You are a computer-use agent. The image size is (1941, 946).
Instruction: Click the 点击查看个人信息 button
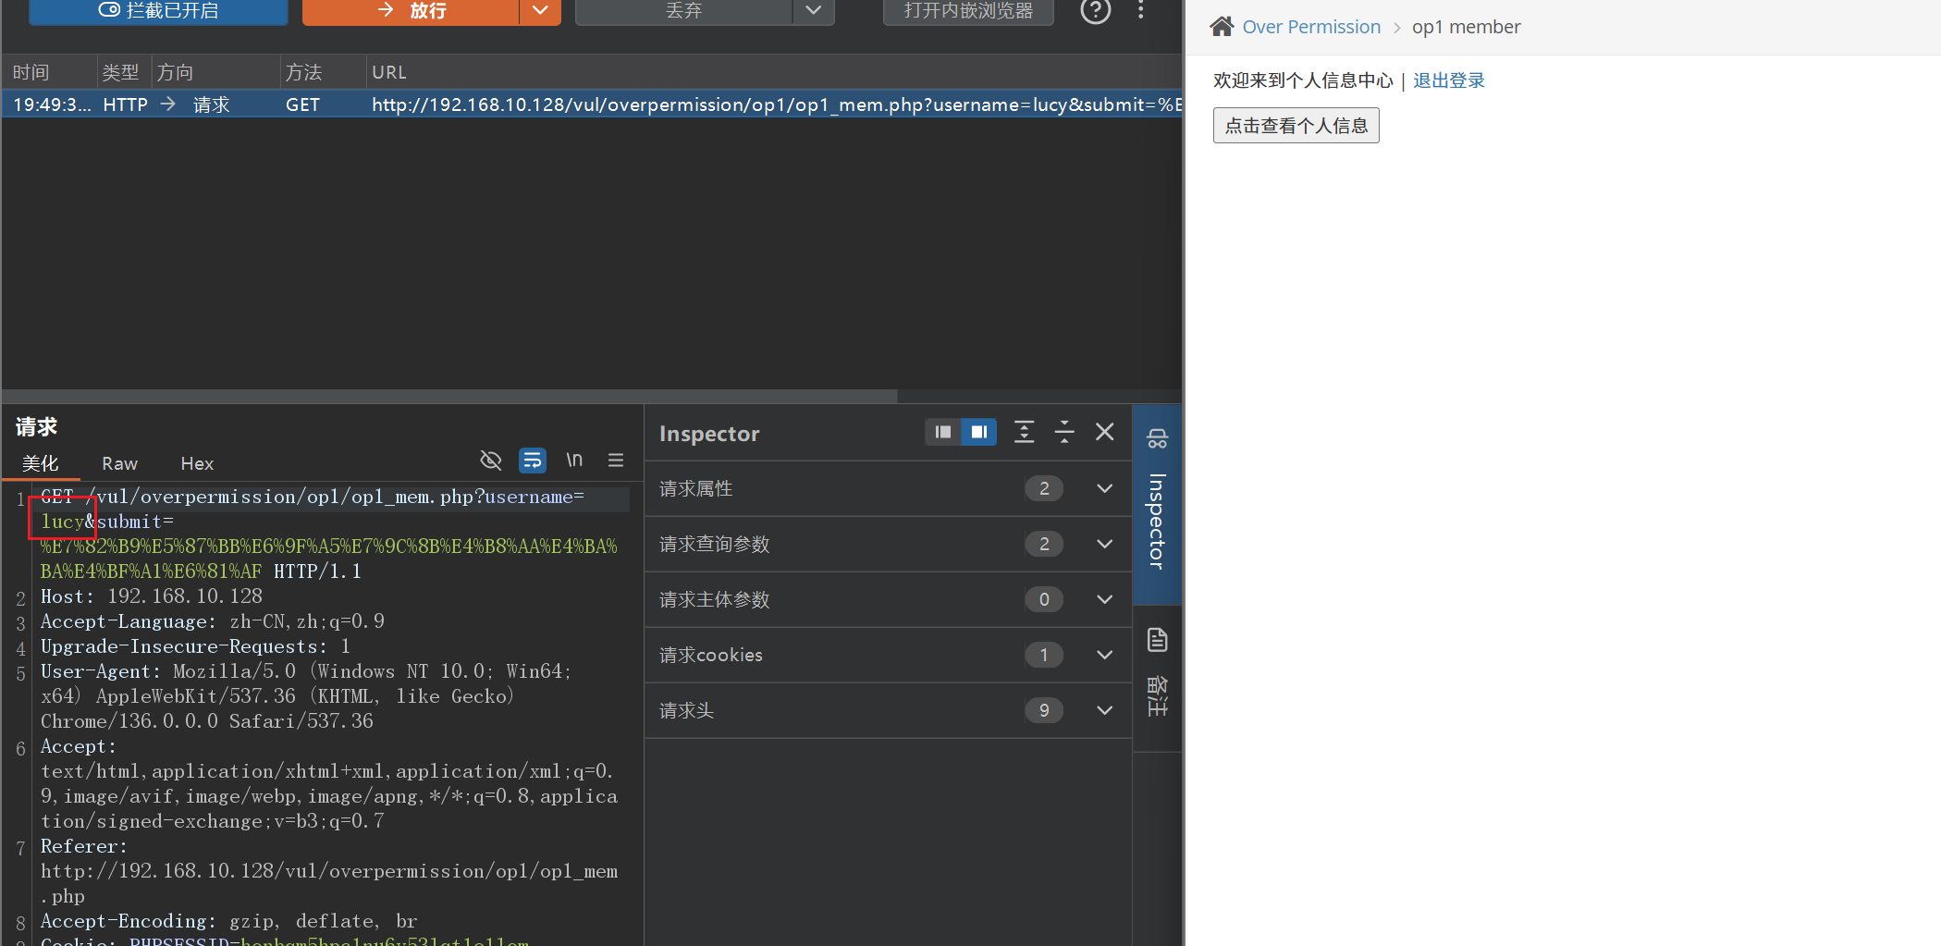pos(1296,126)
